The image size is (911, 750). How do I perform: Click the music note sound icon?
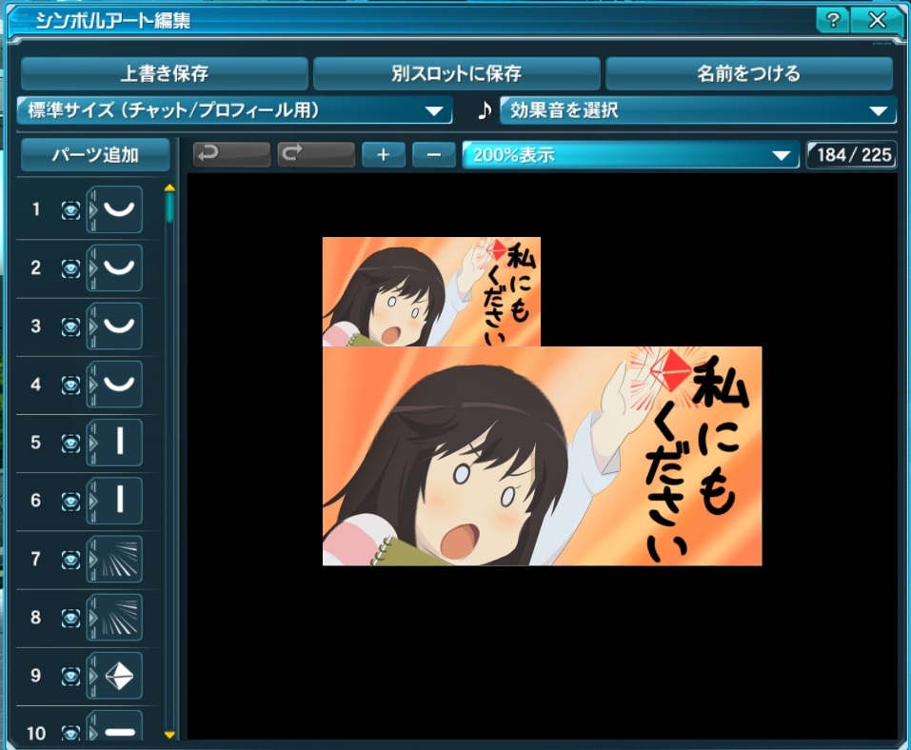tap(485, 109)
